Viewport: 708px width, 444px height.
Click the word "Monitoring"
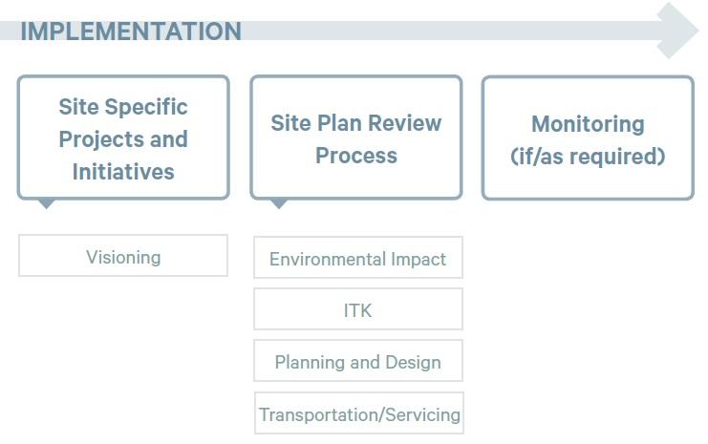click(x=588, y=123)
